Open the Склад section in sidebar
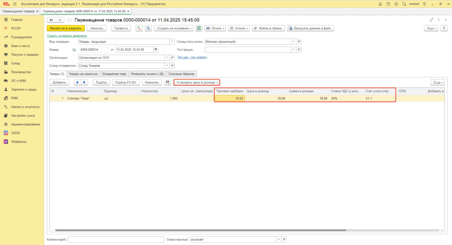Image resolution: width=452 pixels, height=245 pixels. [x=15, y=63]
